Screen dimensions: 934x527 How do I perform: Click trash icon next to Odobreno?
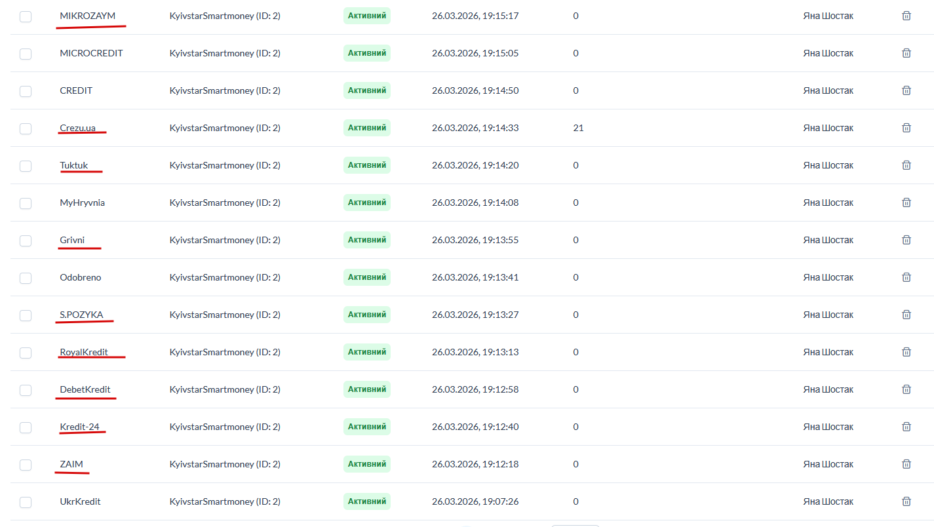pos(906,277)
